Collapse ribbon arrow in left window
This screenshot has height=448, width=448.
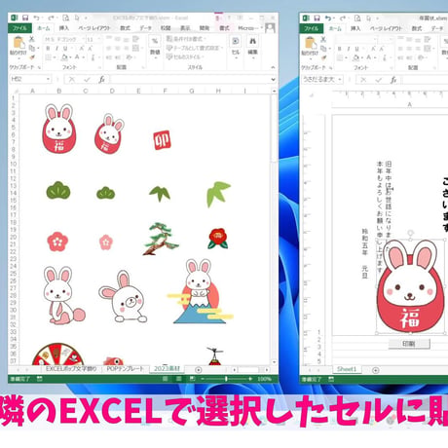pos(273,67)
